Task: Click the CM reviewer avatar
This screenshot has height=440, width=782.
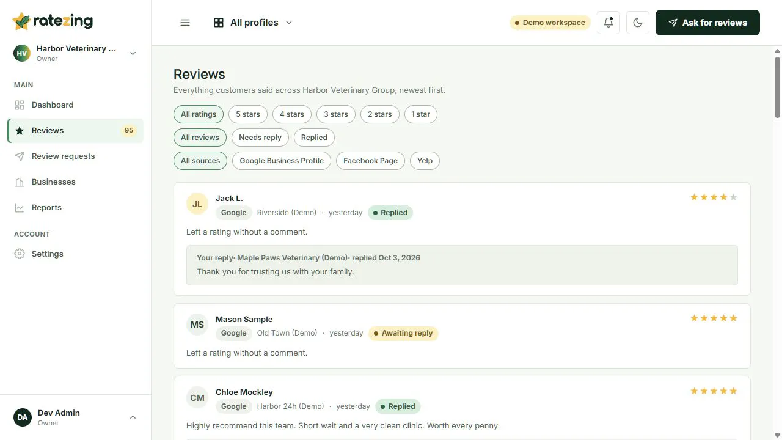Action: click(197, 398)
